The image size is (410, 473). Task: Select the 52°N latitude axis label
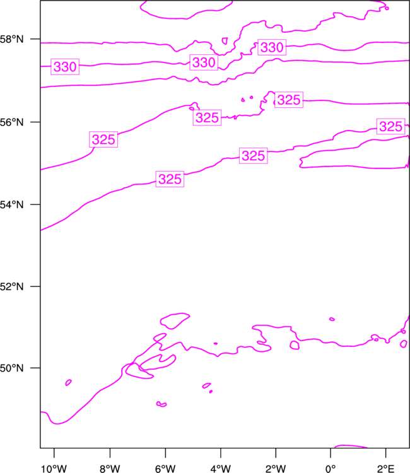click(11, 286)
